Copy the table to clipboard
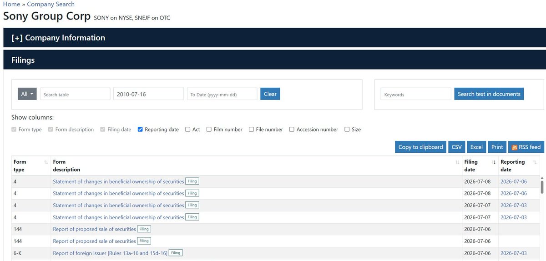 point(420,147)
